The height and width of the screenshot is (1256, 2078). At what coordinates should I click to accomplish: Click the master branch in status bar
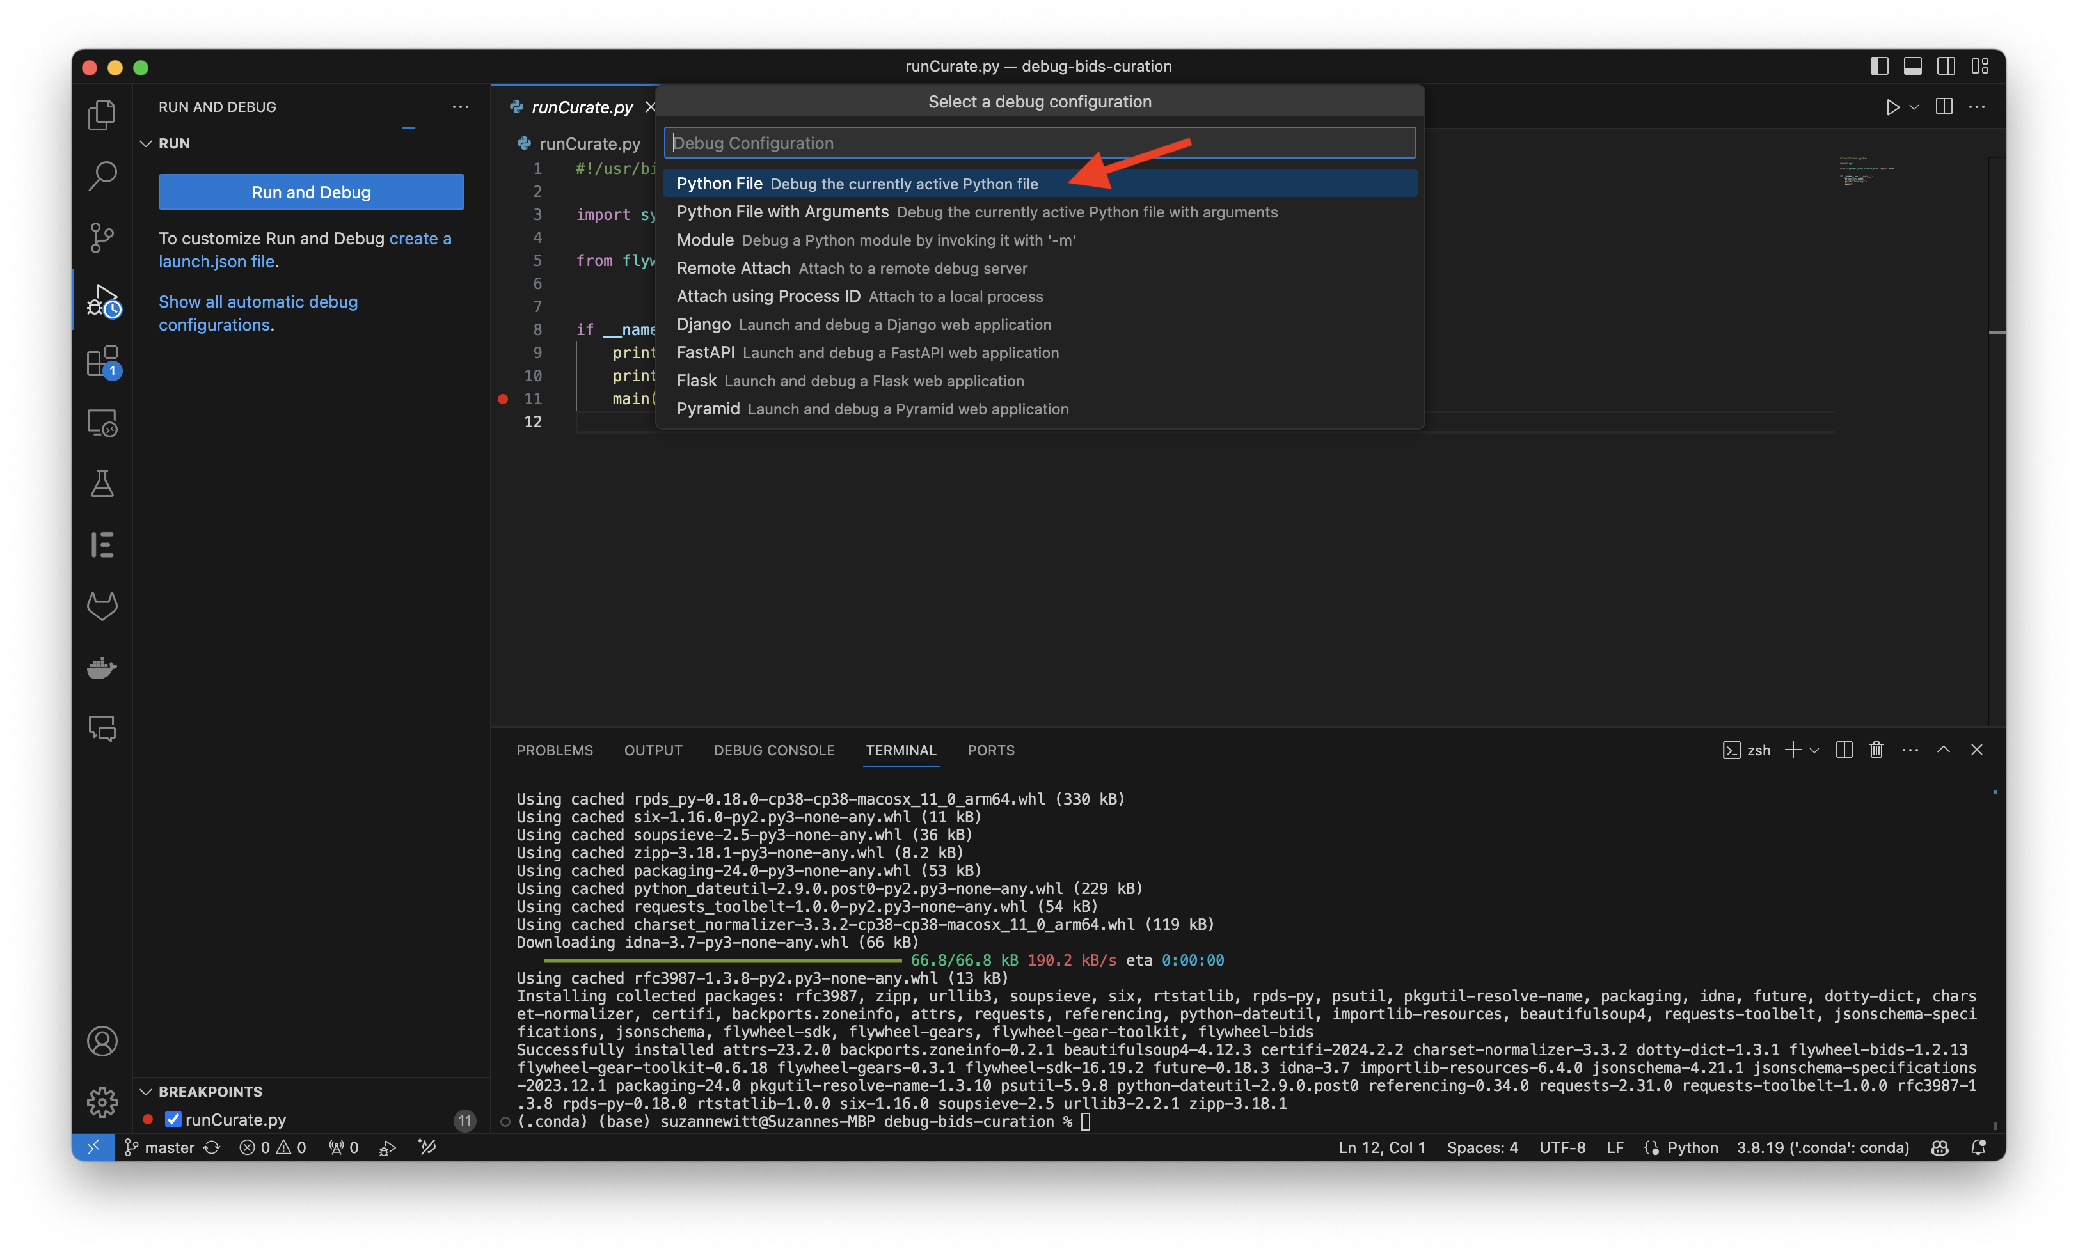point(159,1147)
